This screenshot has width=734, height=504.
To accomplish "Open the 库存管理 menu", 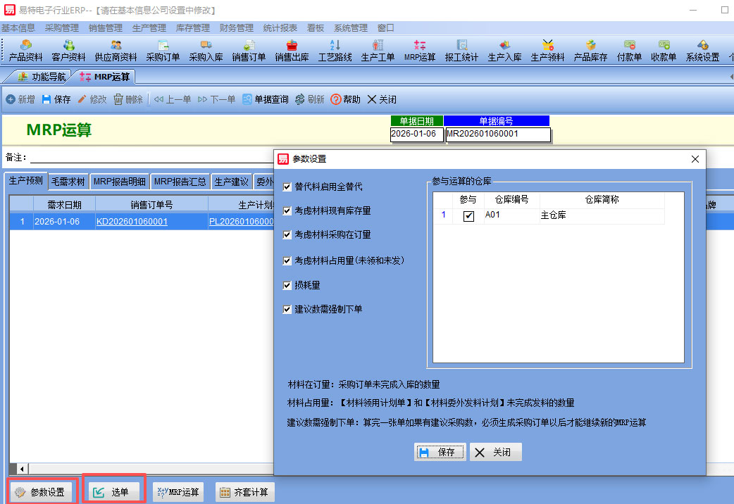I will (x=192, y=28).
